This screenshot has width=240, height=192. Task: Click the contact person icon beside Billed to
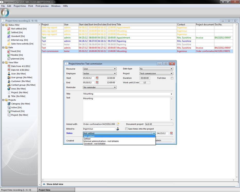tap(118, 129)
